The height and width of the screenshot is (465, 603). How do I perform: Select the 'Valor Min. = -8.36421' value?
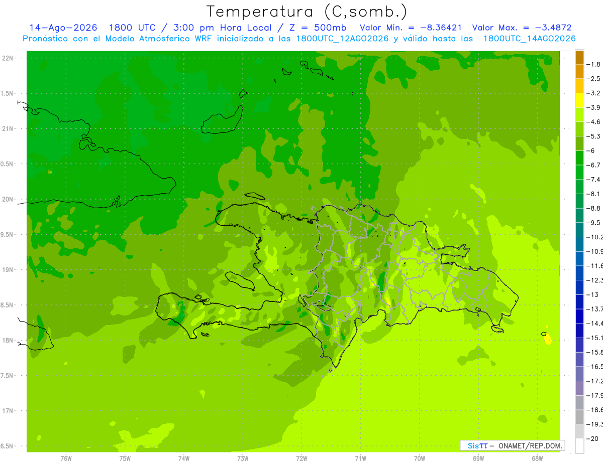tap(411, 28)
